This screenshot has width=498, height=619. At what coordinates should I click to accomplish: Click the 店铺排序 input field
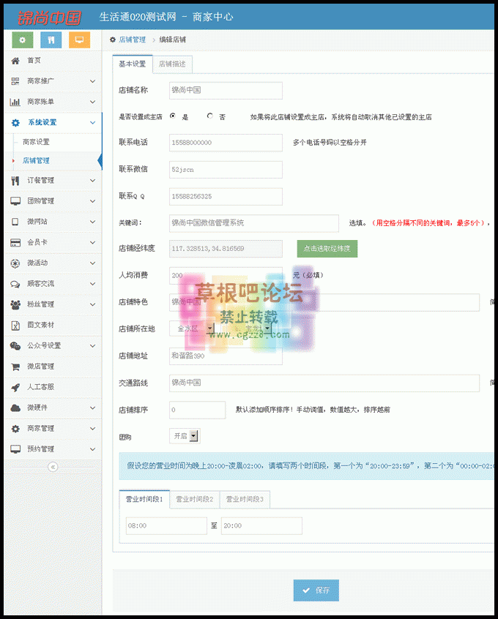[197, 410]
